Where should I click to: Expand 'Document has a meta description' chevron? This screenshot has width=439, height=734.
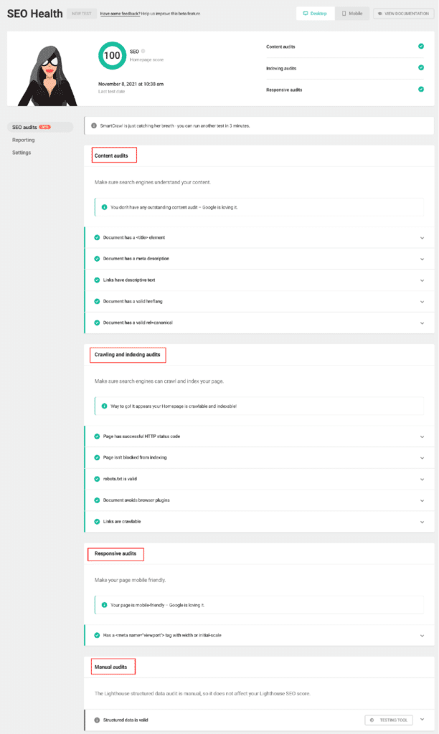pyautogui.click(x=422, y=259)
